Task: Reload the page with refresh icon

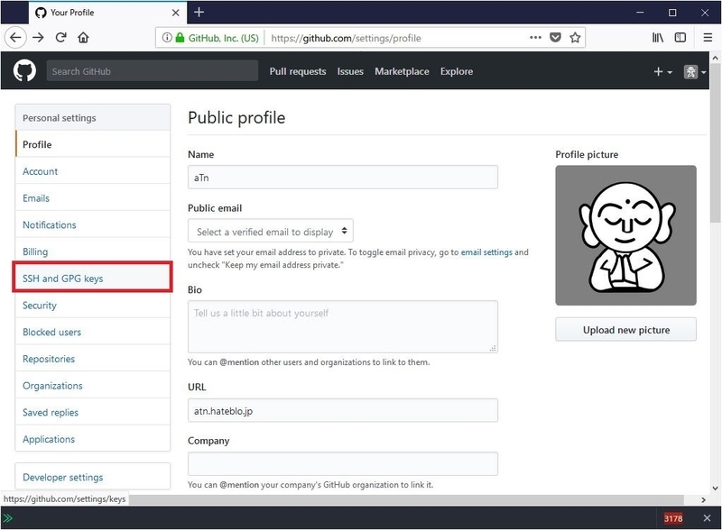Action: [x=61, y=38]
